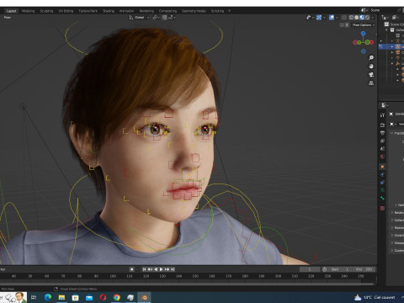The width and height of the screenshot is (404, 303).
Task: Open the pivot point dropdown in the viewport header
Action: (156, 18)
